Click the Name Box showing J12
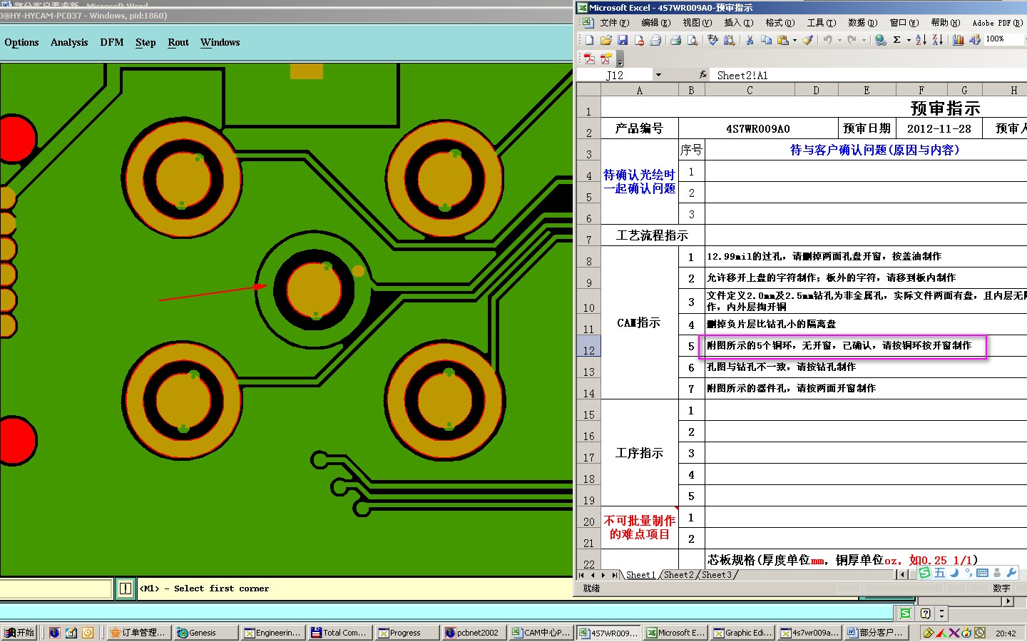Viewport: 1027px width, 642px height. pyautogui.click(x=615, y=75)
